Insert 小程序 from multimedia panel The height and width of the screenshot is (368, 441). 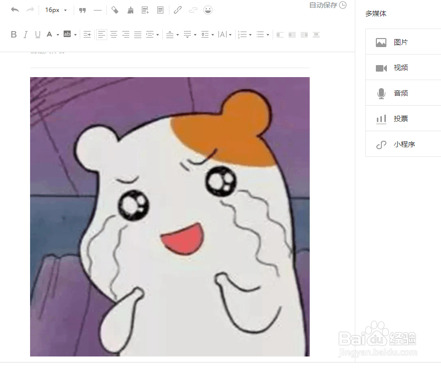403,144
